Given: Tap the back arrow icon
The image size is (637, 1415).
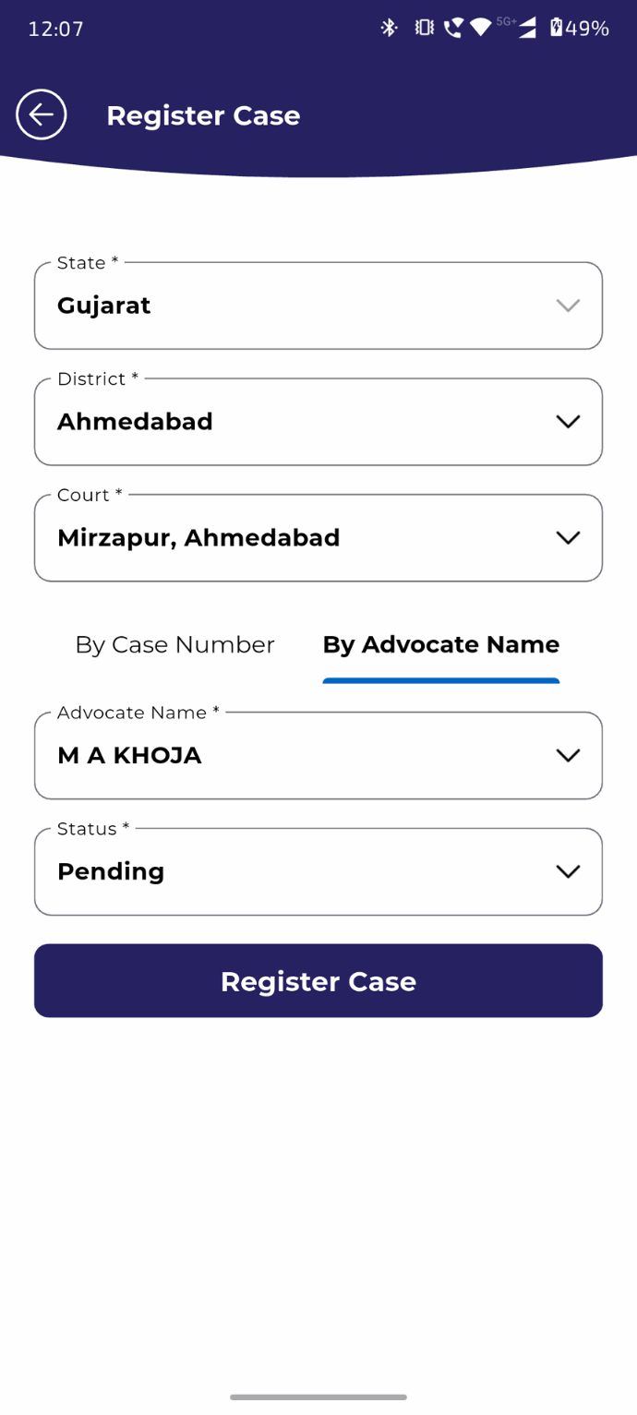Looking at the screenshot, I should 42,115.
